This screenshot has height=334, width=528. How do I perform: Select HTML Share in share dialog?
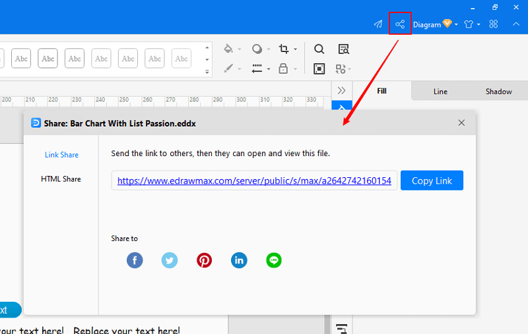coord(61,179)
